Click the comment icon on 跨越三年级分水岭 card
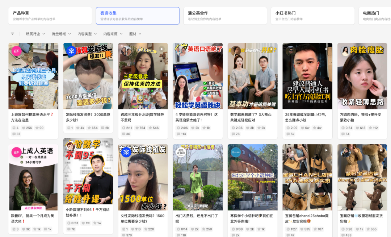The width and height of the screenshot is (391, 237). (123, 134)
